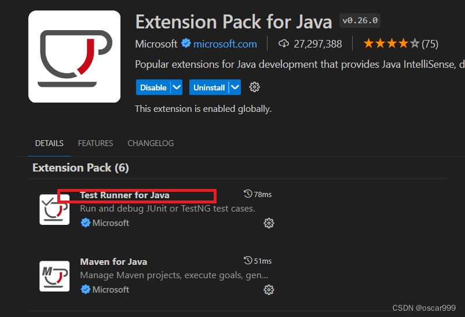
Task: Click 'This extension is enabled globally.' text
Action: (203, 109)
